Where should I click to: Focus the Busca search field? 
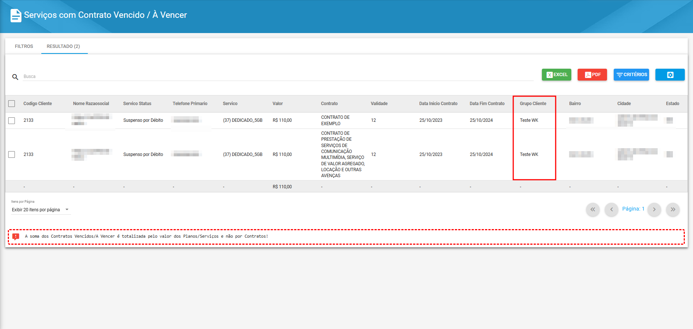tap(278, 76)
